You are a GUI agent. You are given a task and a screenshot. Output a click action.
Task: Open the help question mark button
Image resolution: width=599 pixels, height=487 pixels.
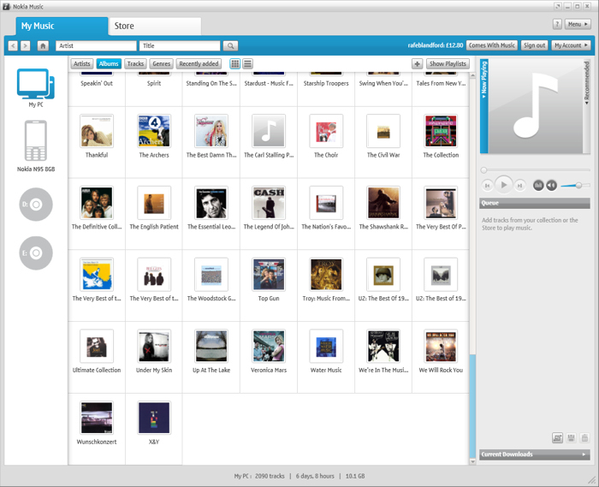(557, 24)
